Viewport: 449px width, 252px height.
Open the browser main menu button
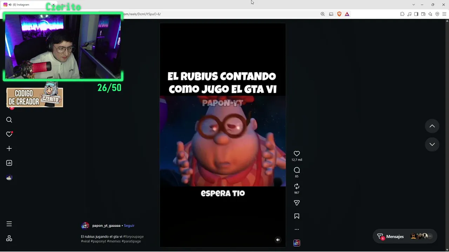tap(444, 14)
